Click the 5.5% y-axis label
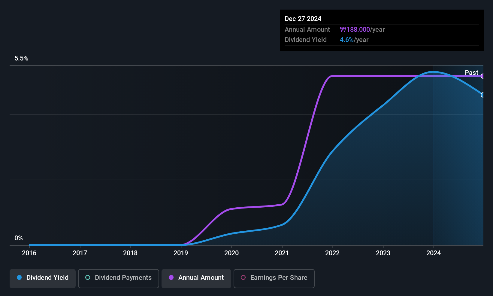 [21, 58]
